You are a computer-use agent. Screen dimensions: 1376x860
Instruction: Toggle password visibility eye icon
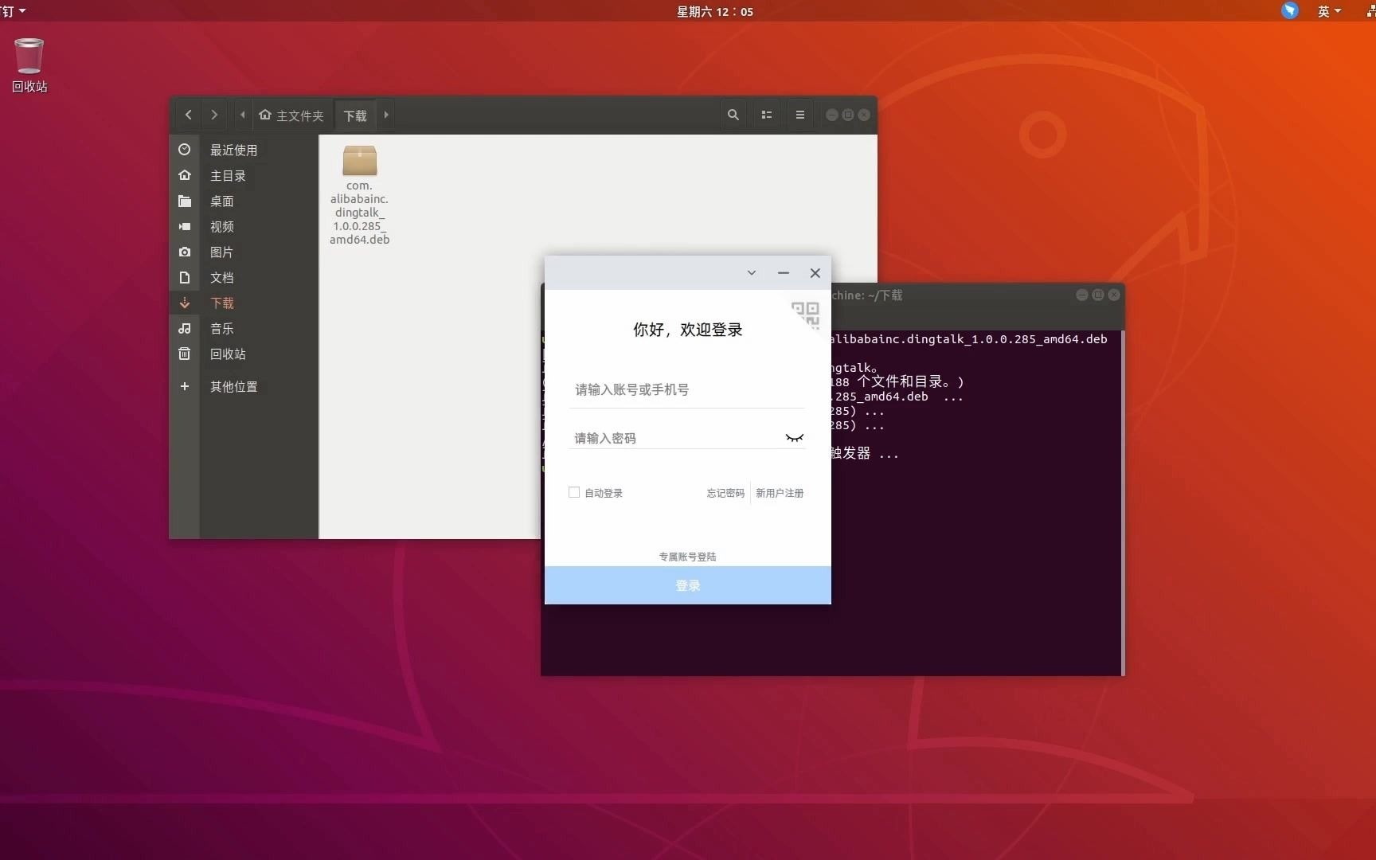click(795, 438)
